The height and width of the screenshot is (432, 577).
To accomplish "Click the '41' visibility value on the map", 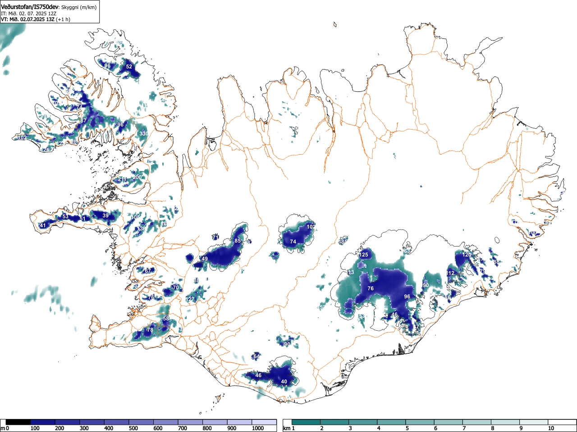I will 43,225.
